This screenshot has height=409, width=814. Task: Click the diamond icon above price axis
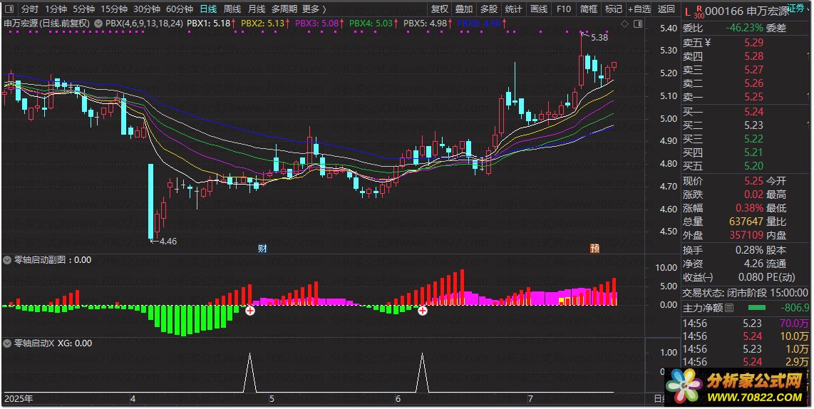click(x=625, y=24)
